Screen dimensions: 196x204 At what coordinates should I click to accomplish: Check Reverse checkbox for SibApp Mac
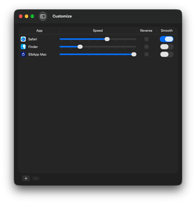tap(146, 54)
